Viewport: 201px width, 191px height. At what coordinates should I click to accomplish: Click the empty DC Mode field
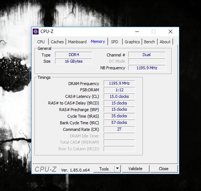pyautogui.click(x=147, y=61)
